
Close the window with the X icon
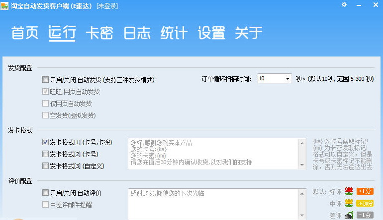point(376,4)
